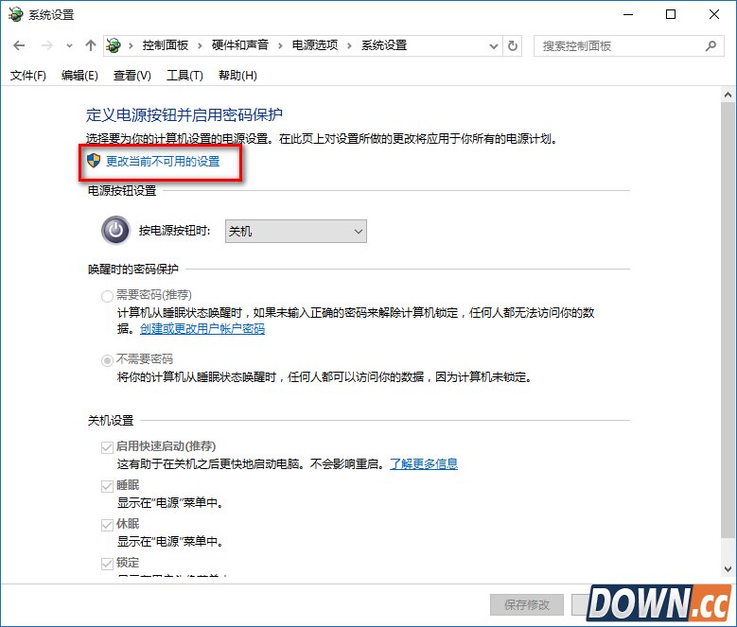Open the 创建或更改用户帐户密码 link
Image resolution: width=737 pixels, height=627 pixels.
(x=202, y=329)
